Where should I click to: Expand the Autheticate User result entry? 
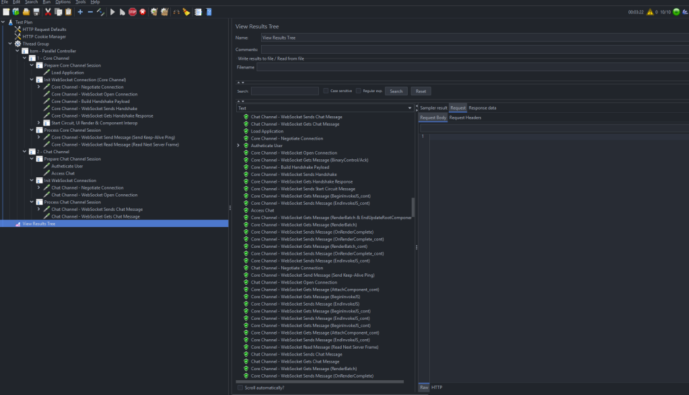coord(238,146)
